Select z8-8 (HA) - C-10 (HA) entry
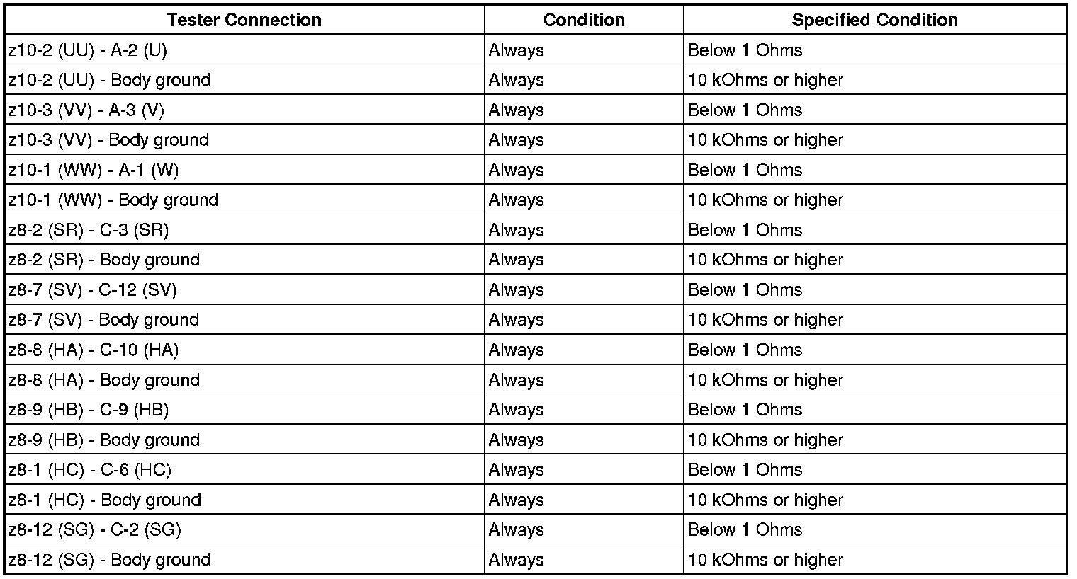Image resolution: width=1077 pixels, height=579 pixels. point(244,350)
